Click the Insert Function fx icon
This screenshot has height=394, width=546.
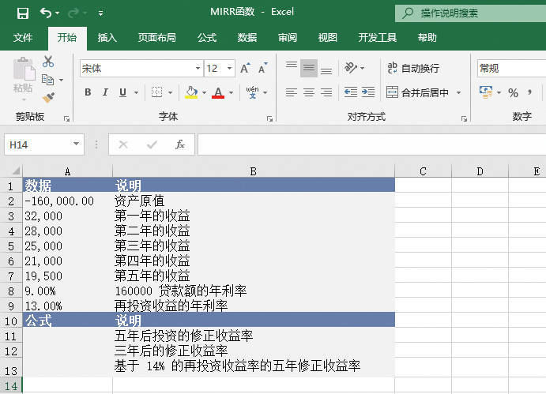pyautogui.click(x=180, y=144)
